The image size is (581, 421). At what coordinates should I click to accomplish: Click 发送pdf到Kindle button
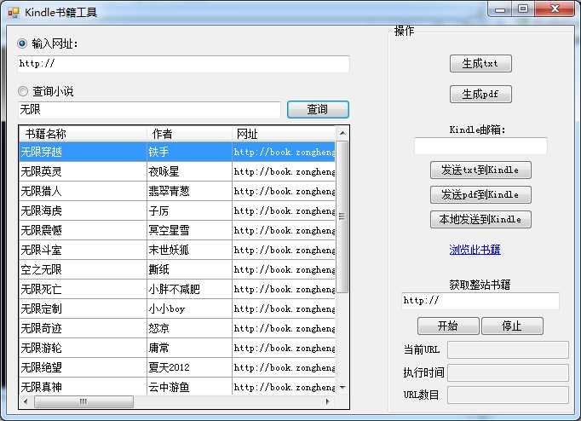480,194
